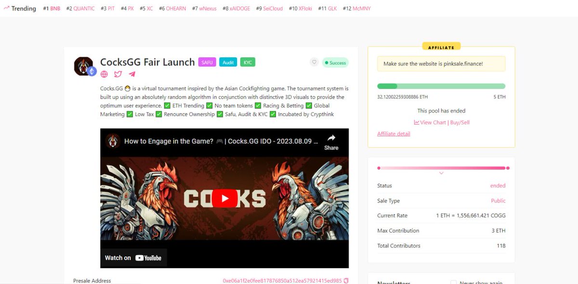Click the YouTube channel avatar in video
The width and height of the screenshot is (578, 284).
pyautogui.click(x=113, y=141)
